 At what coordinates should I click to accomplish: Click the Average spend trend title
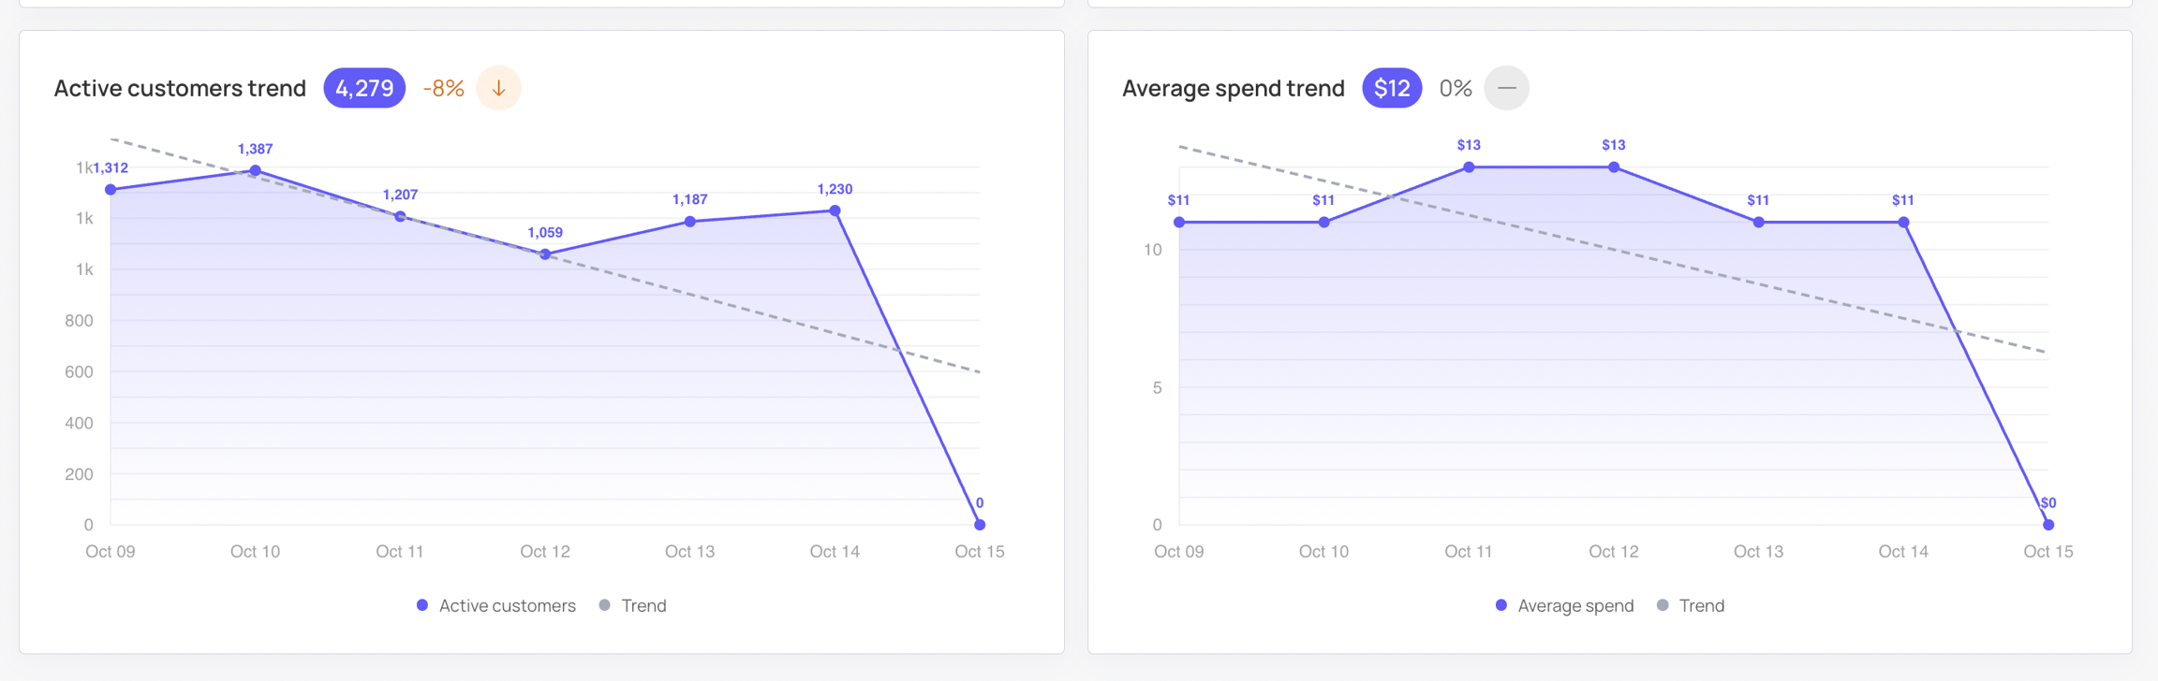pos(1233,89)
